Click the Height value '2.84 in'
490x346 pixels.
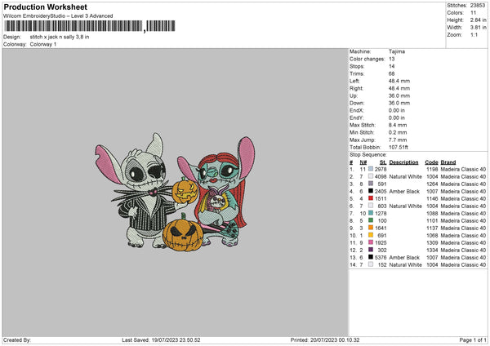click(479, 20)
